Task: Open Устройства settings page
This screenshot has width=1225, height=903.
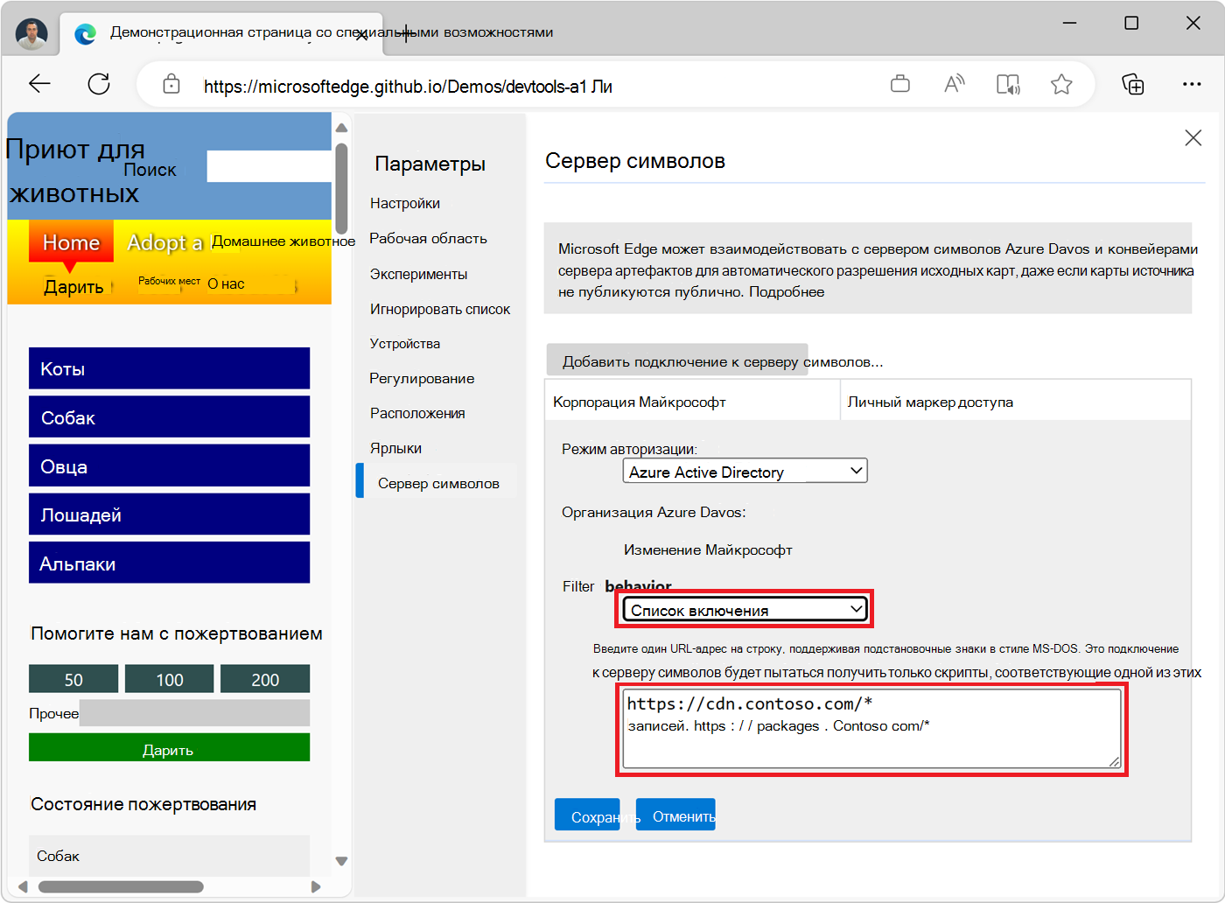Action: click(405, 343)
